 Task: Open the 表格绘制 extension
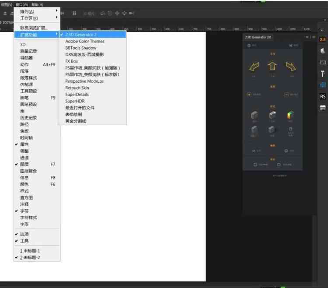[93, 115]
